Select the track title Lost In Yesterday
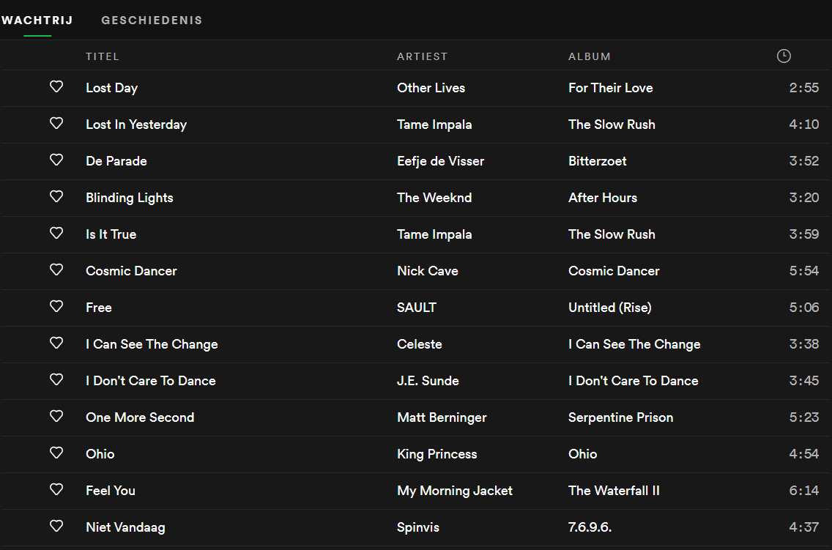This screenshot has height=550, width=832. point(136,125)
